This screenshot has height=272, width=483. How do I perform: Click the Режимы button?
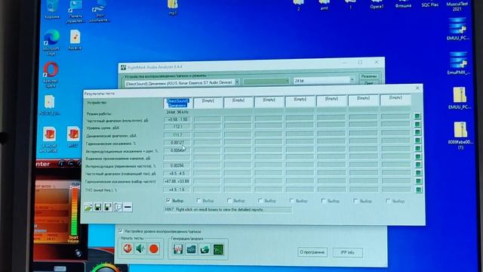click(x=368, y=76)
